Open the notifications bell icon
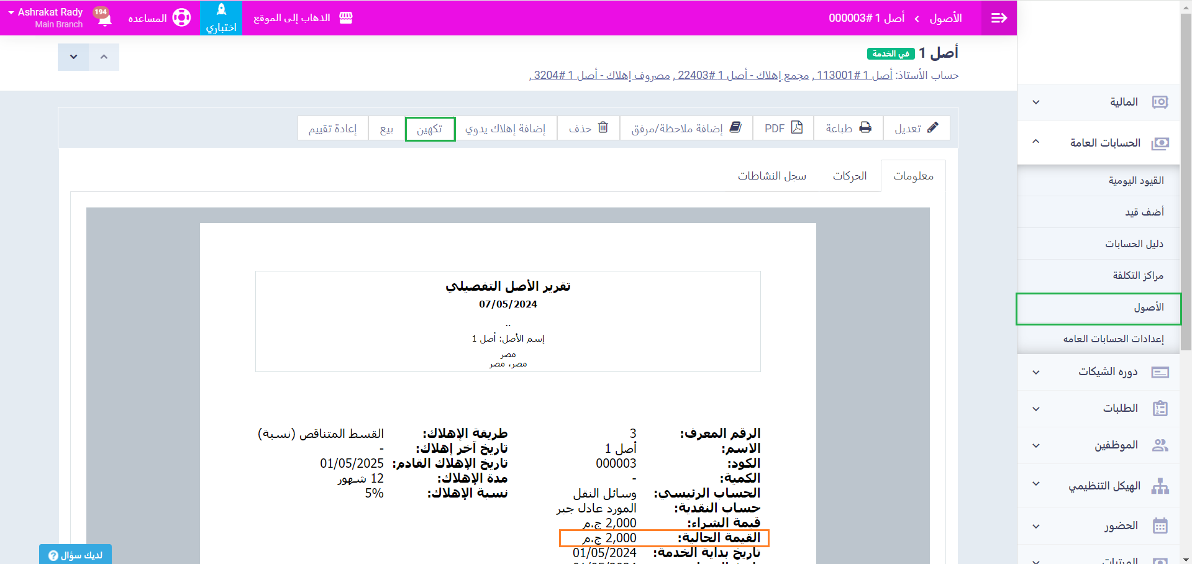This screenshot has width=1192, height=564. [104, 18]
